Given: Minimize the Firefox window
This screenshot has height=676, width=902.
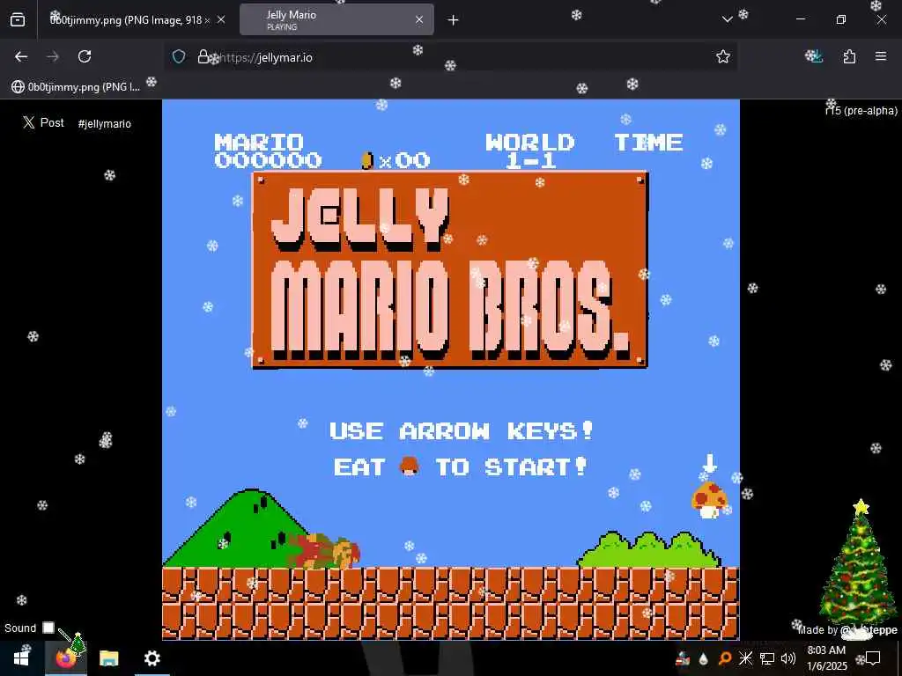Looking at the screenshot, I should tap(800, 19).
